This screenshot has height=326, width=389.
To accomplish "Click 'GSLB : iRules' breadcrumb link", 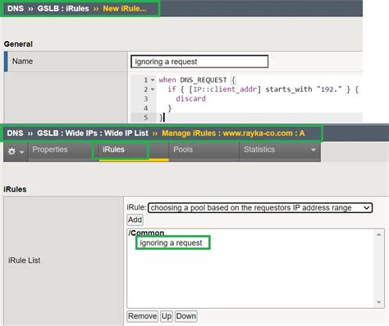I will click(63, 9).
